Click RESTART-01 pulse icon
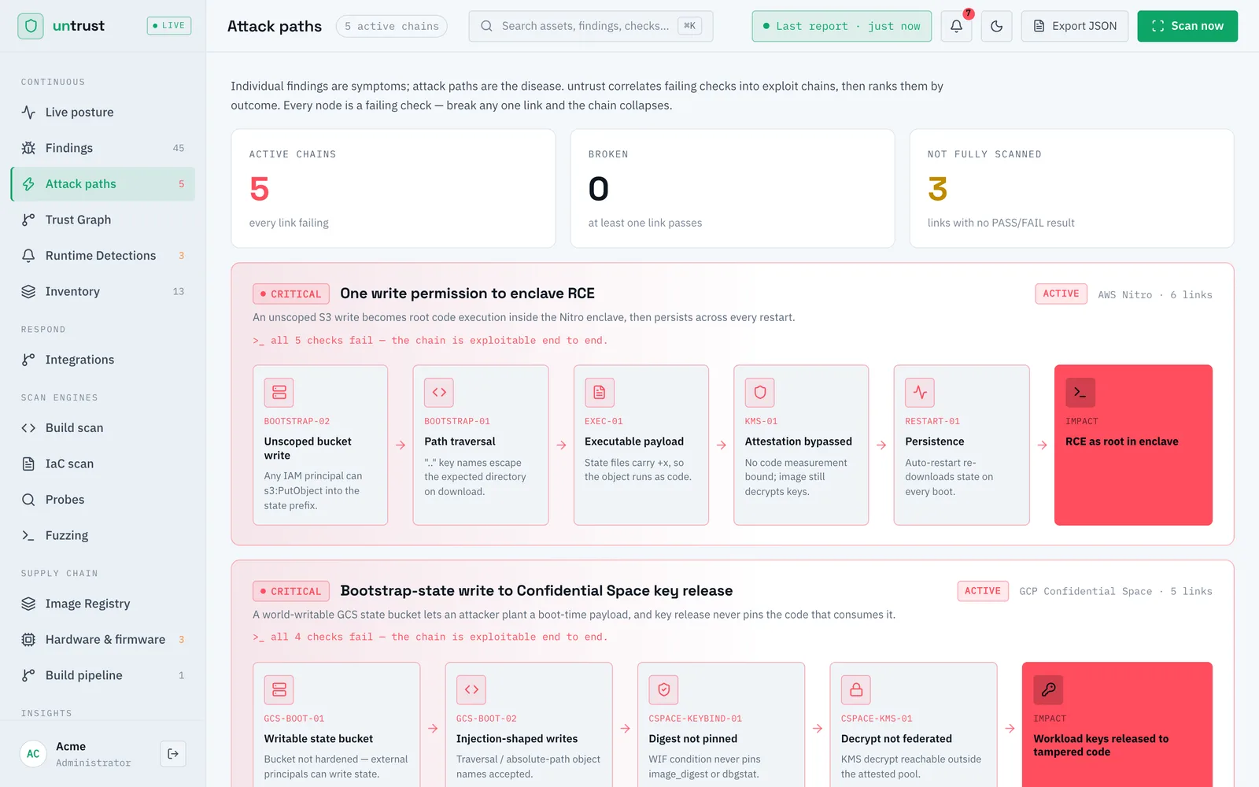 pos(920,392)
